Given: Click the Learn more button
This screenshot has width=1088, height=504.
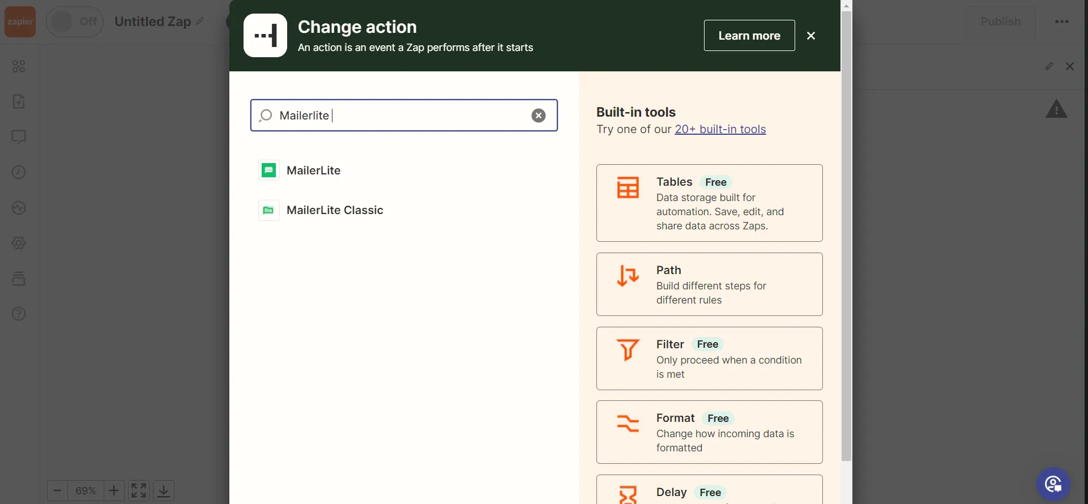Looking at the screenshot, I should (x=749, y=36).
